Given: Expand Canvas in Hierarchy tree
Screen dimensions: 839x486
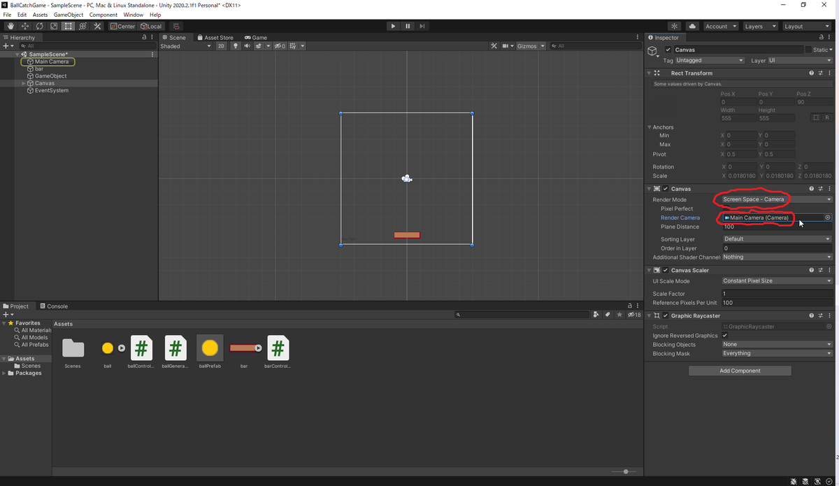Looking at the screenshot, I should (24, 83).
